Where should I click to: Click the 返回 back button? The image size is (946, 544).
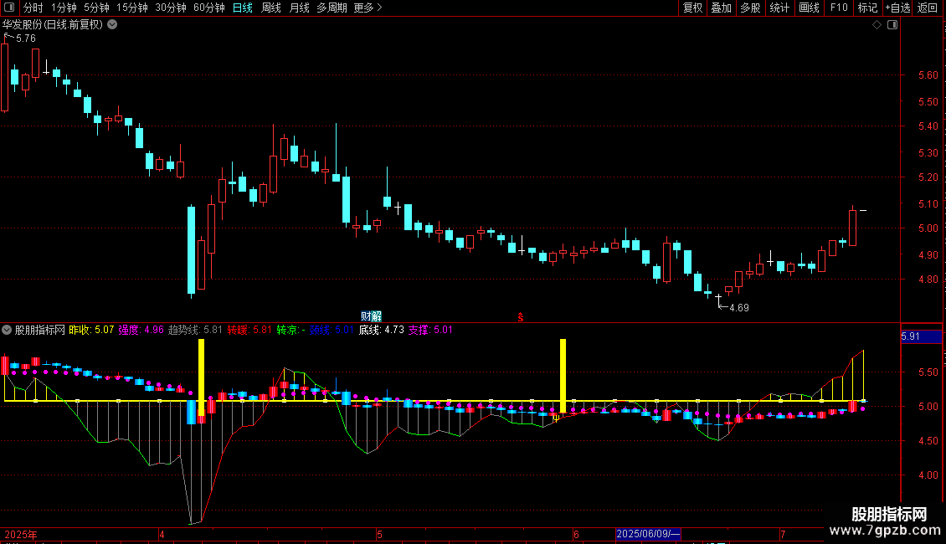click(x=928, y=8)
